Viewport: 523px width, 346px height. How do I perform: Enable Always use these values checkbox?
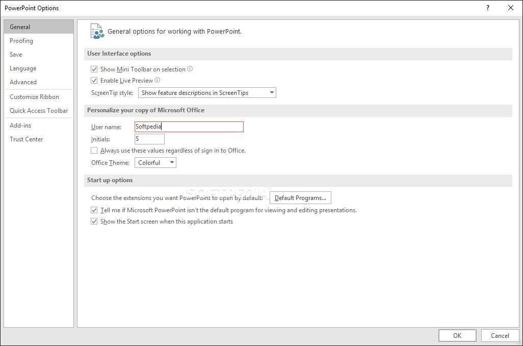coord(94,151)
